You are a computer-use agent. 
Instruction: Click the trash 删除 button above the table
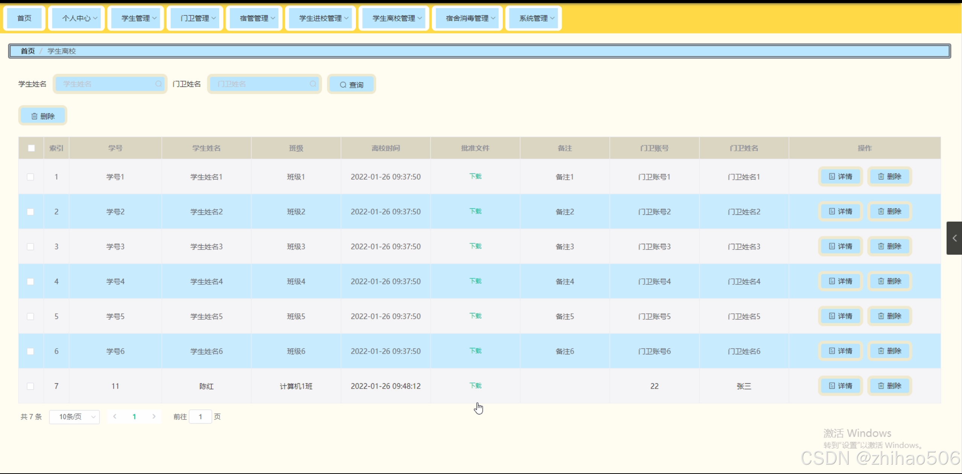(43, 116)
